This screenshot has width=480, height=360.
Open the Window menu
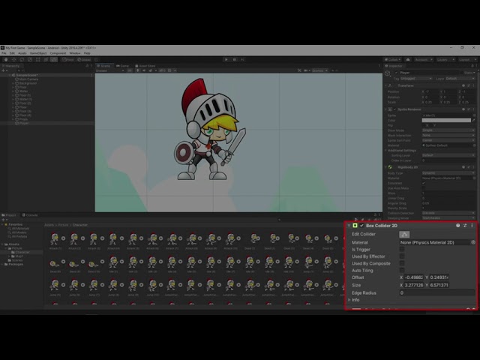(x=75, y=53)
